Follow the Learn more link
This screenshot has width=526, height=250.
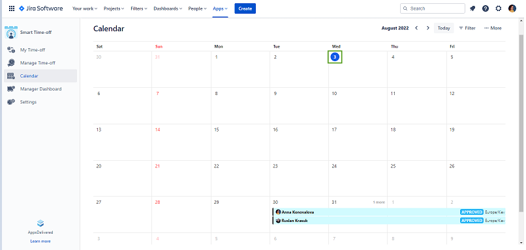tap(40, 242)
